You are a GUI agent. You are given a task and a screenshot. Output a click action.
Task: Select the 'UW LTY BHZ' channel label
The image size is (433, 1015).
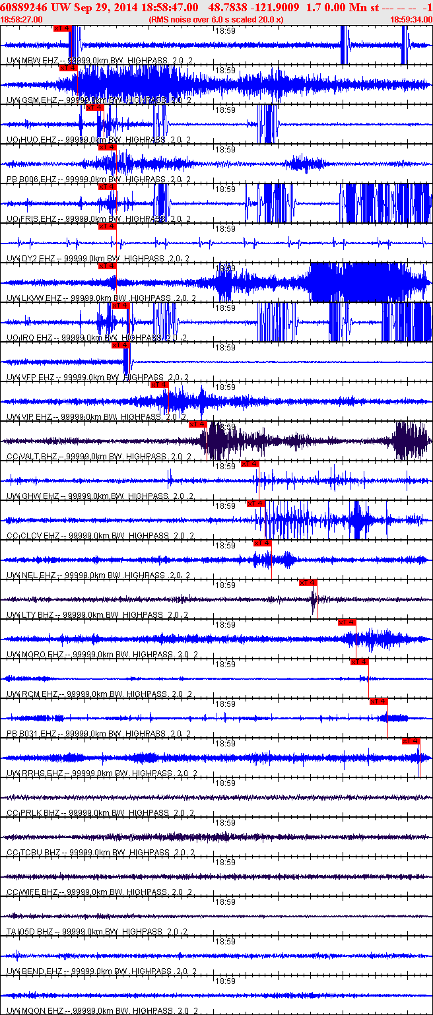(31, 614)
